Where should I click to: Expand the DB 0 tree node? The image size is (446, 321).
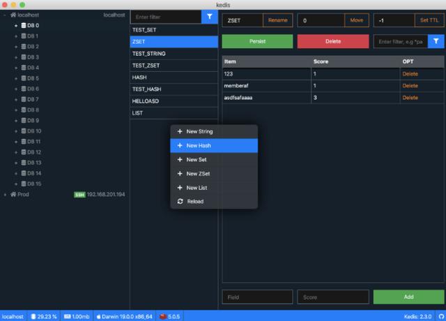(16, 26)
